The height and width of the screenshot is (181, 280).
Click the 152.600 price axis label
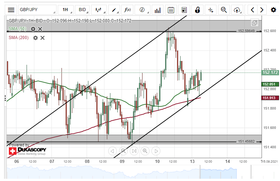(x=270, y=31)
